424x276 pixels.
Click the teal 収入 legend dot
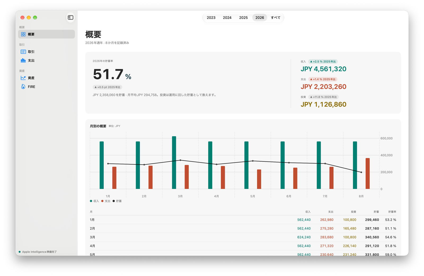pos(91,201)
